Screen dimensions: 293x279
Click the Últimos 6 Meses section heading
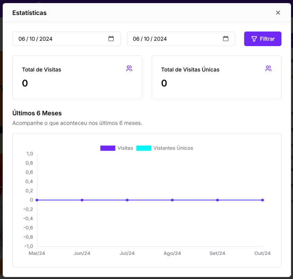pos(37,113)
